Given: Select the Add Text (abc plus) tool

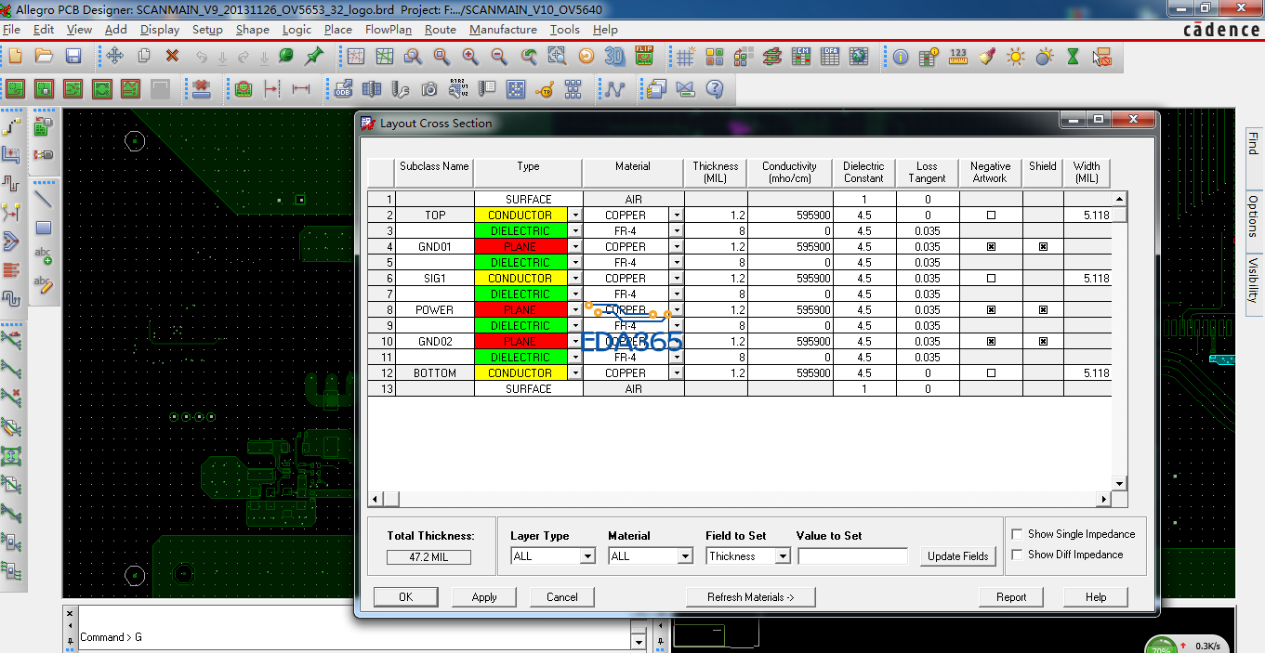Looking at the screenshot, I should [x=44, y=256].
